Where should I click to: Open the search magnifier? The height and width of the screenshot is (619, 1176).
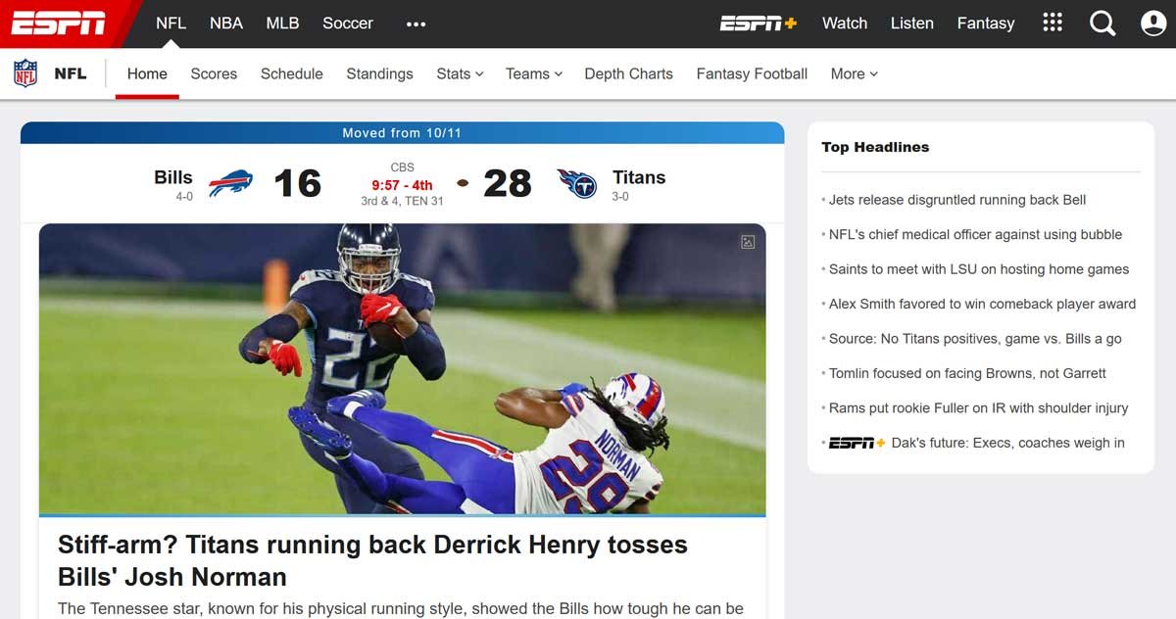[1102, 24]
